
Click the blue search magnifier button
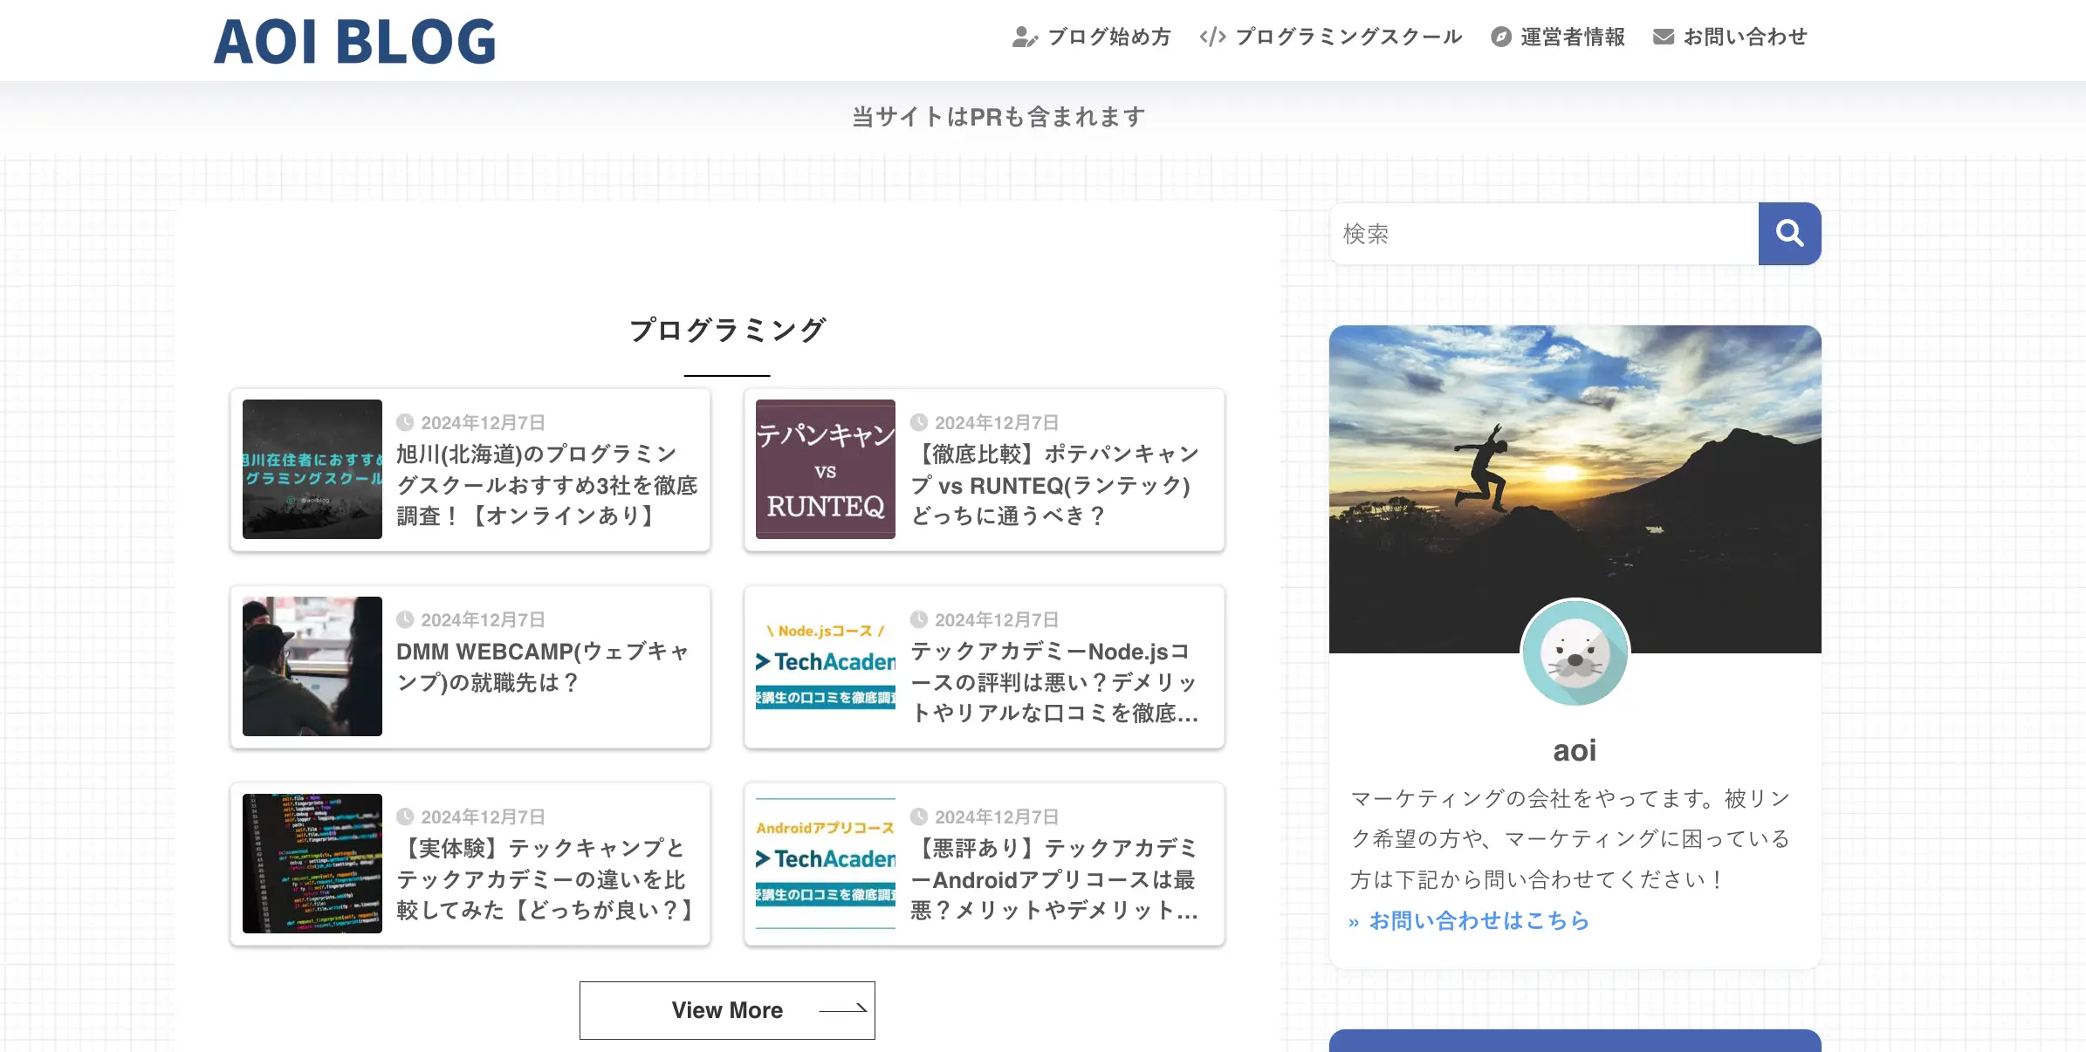pyautogui.click(x=1789, y=234)
